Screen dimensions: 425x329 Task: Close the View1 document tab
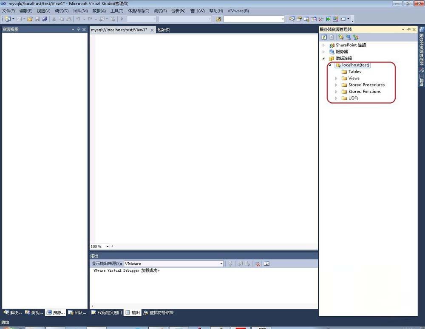pyautogui.click(x=152, y=30)
